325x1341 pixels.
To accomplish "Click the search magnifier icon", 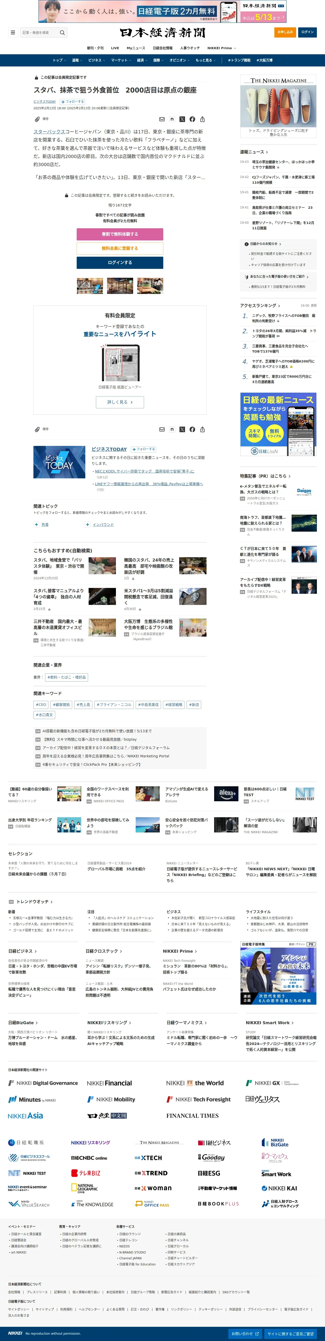I will [62, 32].
